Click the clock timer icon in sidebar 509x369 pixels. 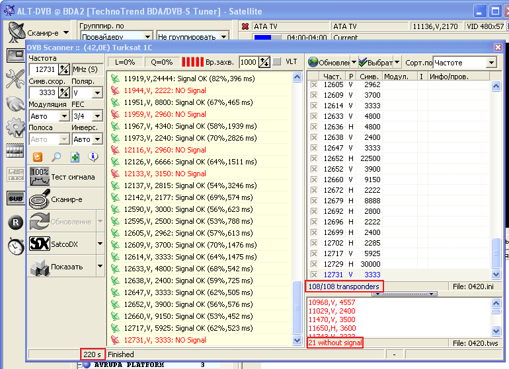point(16,246)
